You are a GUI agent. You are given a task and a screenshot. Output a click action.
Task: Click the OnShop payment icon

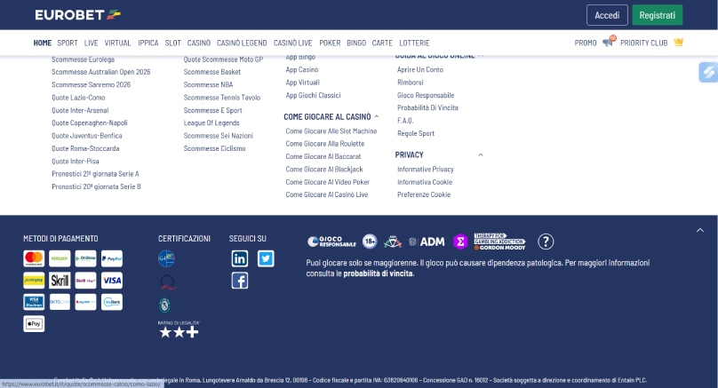click(85, 258)
